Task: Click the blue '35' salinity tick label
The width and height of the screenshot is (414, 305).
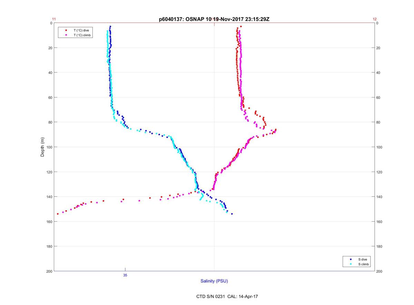Action: tap(125, 275)
